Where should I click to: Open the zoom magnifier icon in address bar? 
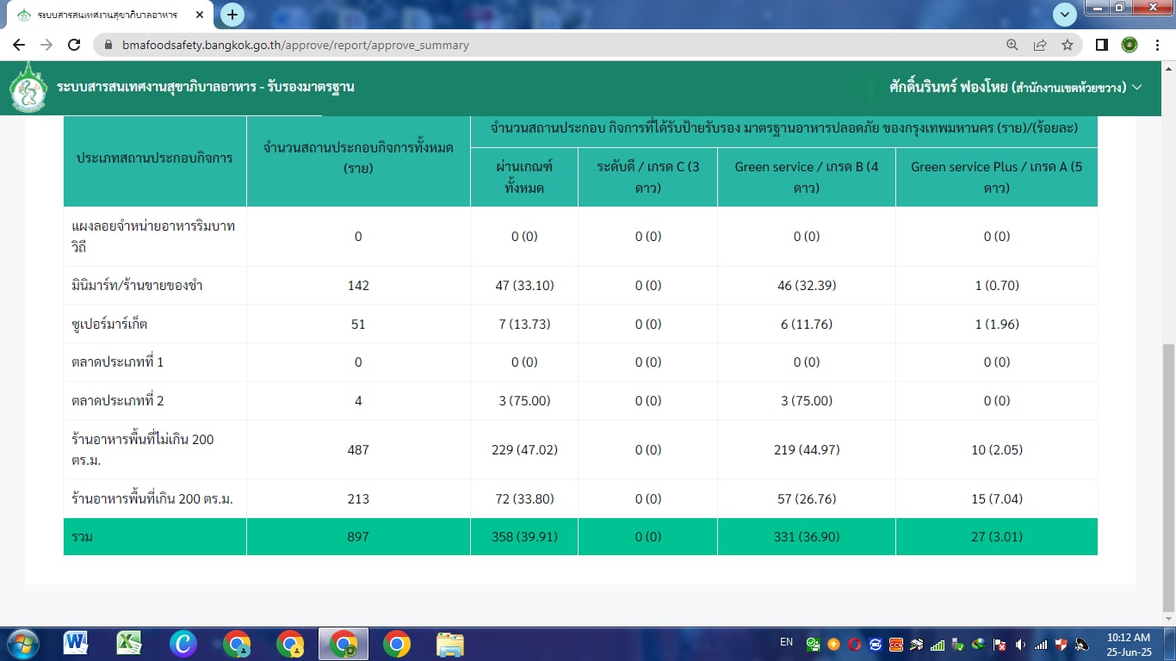(x=1012, y=45)
